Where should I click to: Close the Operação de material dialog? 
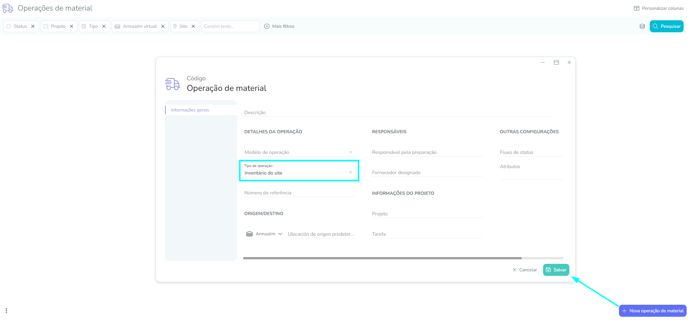[569, 62]
